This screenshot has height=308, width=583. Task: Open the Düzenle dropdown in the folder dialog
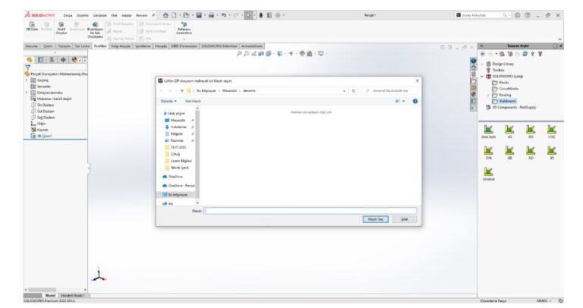tap(169, 101)
